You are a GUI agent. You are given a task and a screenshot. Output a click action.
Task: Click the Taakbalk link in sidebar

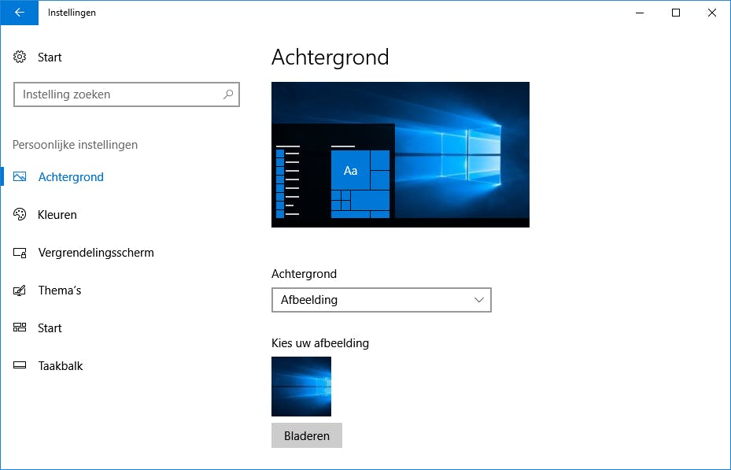pos(59,365)
